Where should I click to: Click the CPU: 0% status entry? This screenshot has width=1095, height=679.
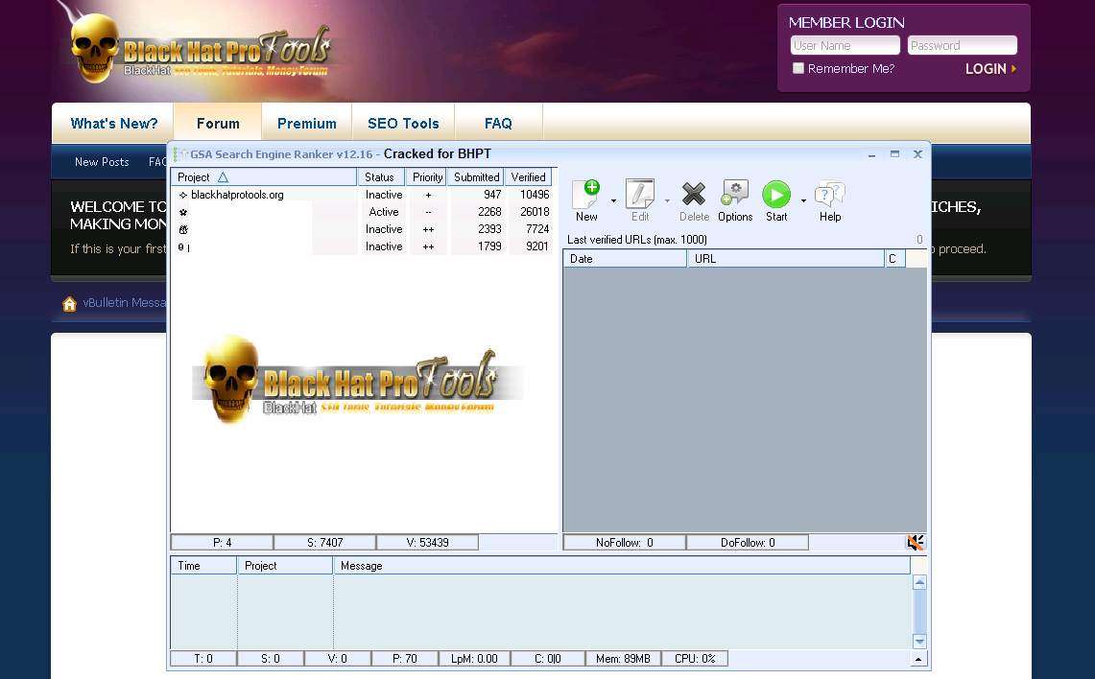pyautogui.click(x=695, y=659)
